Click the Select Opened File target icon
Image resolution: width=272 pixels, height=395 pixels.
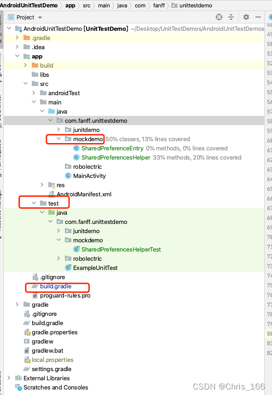pos(219,17)
